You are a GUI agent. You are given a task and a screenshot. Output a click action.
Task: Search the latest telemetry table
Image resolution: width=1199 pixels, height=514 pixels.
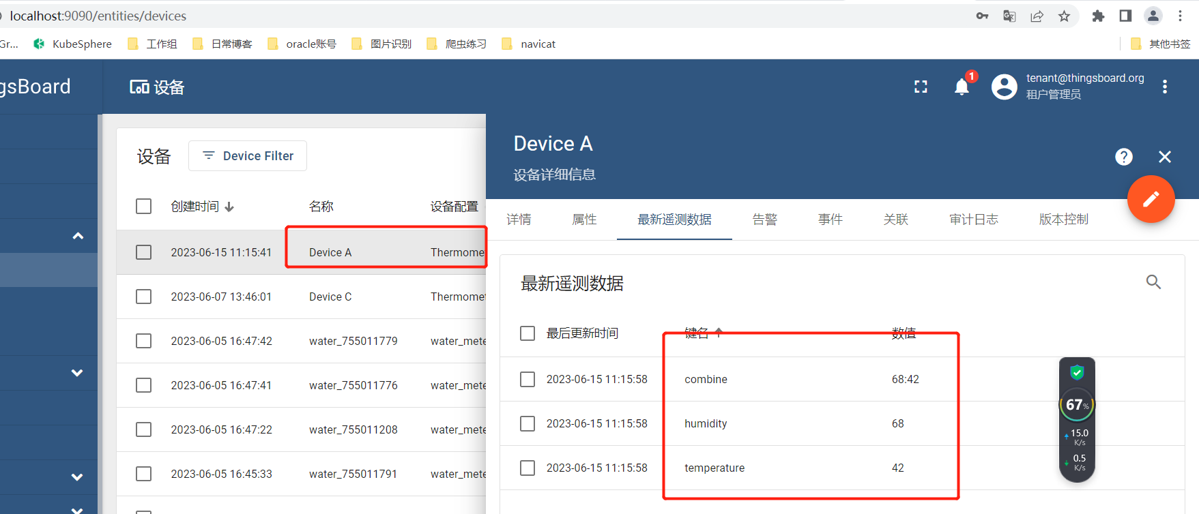tap(1153, 282)
